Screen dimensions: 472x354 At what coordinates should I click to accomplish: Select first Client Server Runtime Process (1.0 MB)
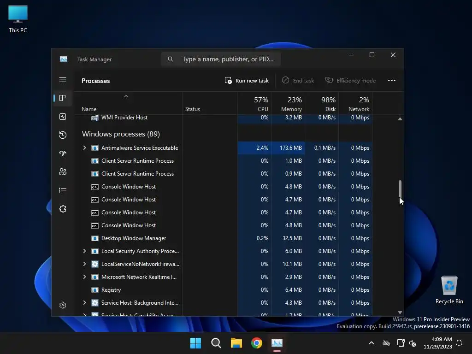(137, 161)
